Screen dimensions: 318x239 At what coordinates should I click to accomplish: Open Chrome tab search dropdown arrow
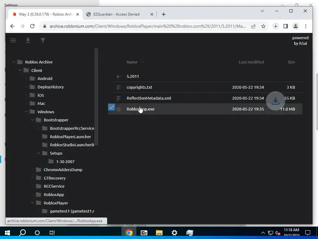262,11
